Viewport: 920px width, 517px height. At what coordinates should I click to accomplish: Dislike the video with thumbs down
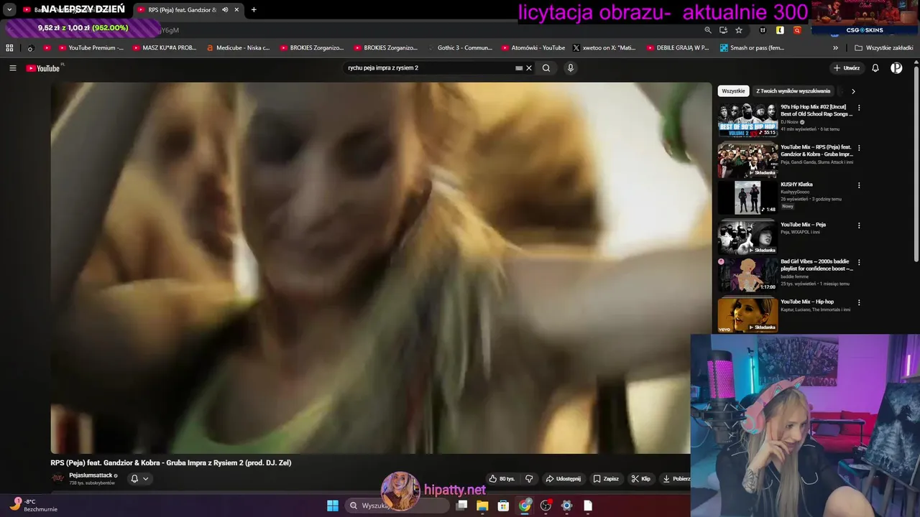[529, 479]
